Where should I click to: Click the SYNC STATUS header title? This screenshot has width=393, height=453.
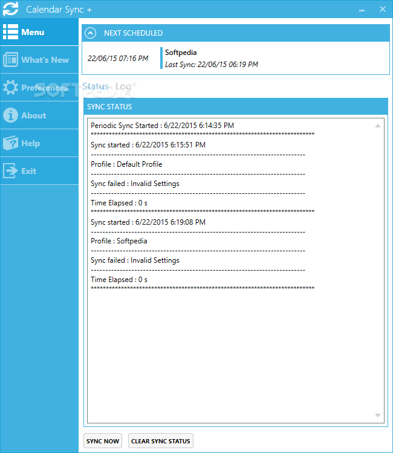109,106
